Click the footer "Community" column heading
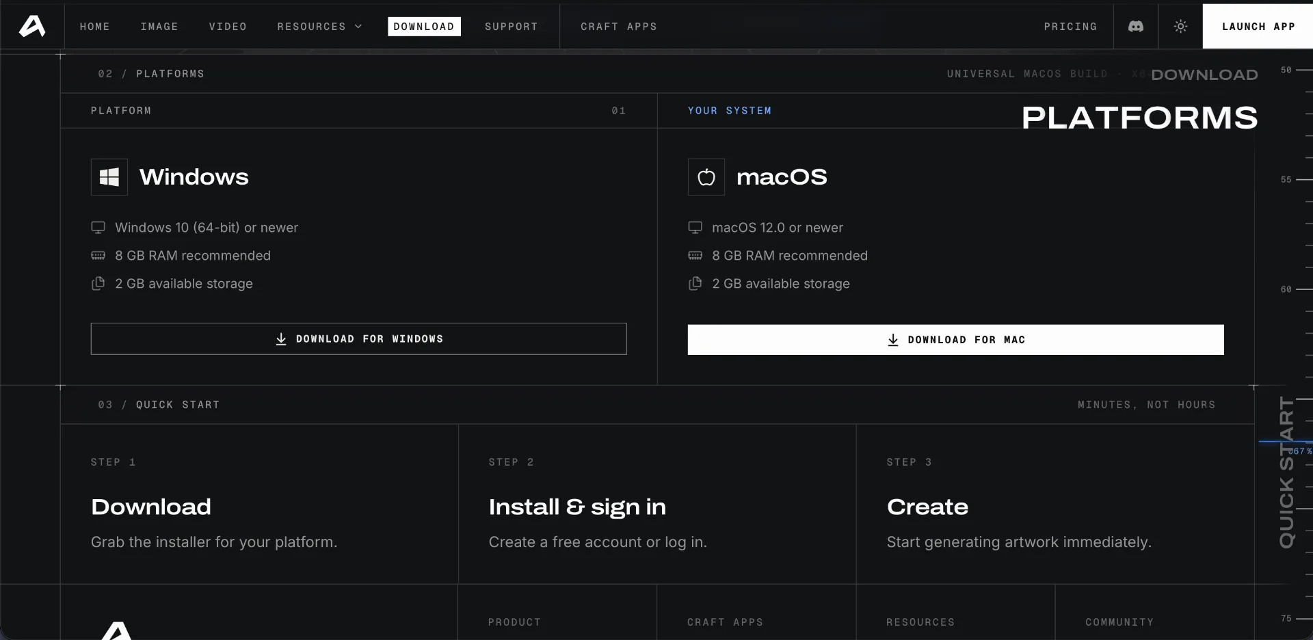Image resolution: width=1313 pixels, height=640 pixels. (1119, 622)
